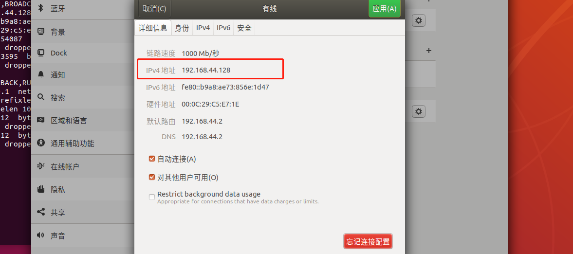Click the 链路速度 label
This screenshot has height=254, width=573.
point(161,54)
